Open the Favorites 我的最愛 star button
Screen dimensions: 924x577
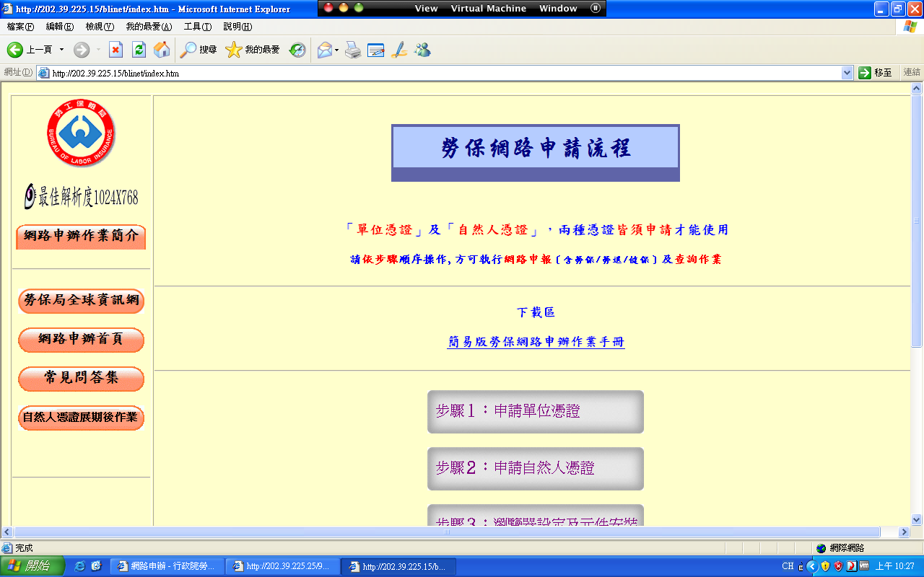253,50
